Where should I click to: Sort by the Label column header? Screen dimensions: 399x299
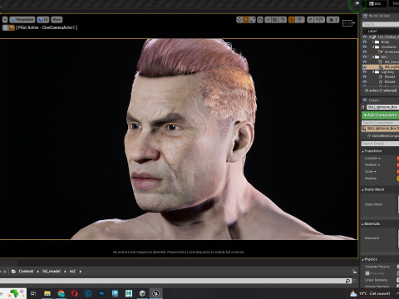pyautogui.click(x=372, y=31)
